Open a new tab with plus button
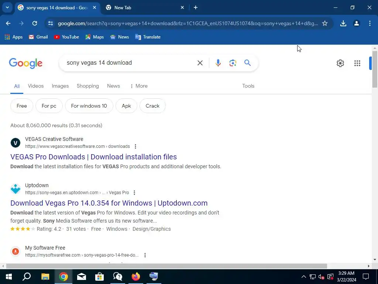Screen dimensions: 378x284 (x=196, y=8)
